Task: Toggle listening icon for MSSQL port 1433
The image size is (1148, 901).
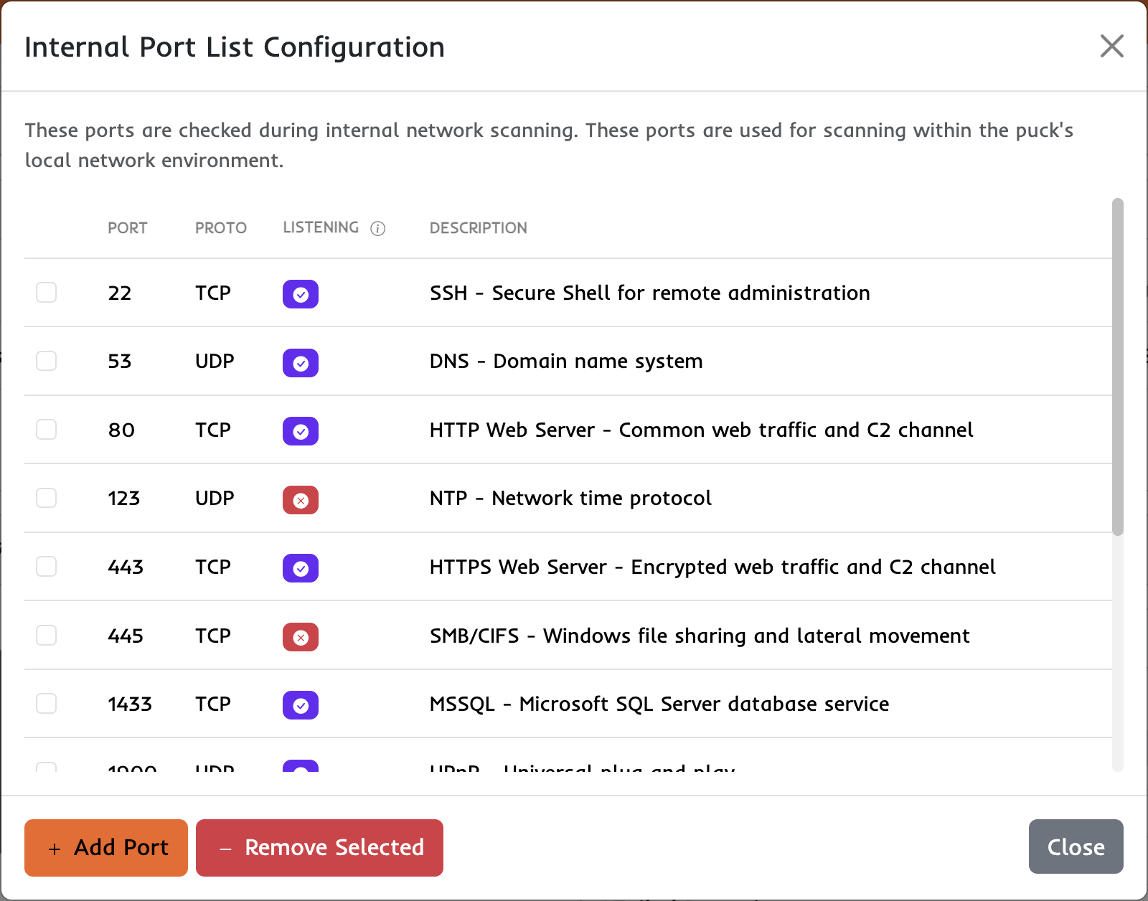Action: pos(301,705)
